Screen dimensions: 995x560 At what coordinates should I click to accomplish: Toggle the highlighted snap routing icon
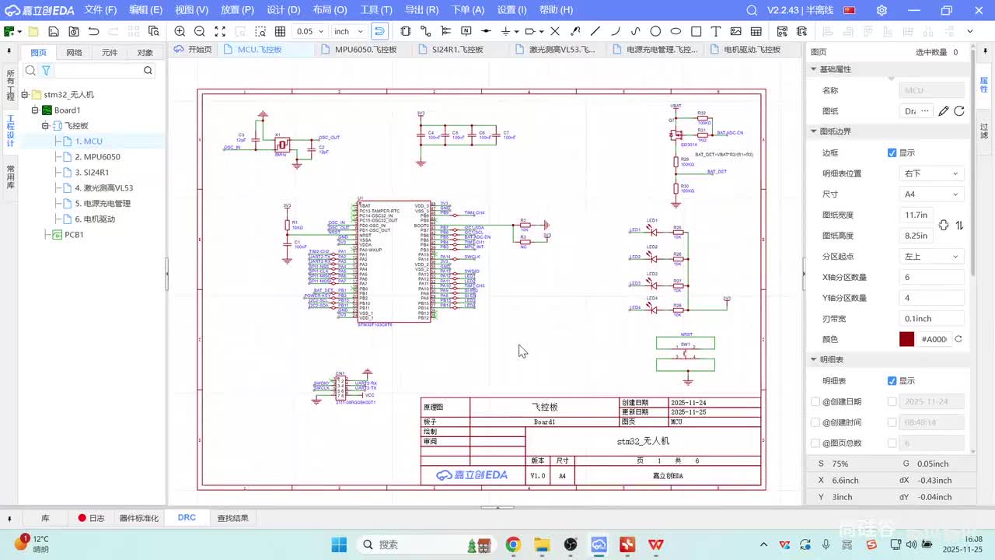click(x=379, y=32)
